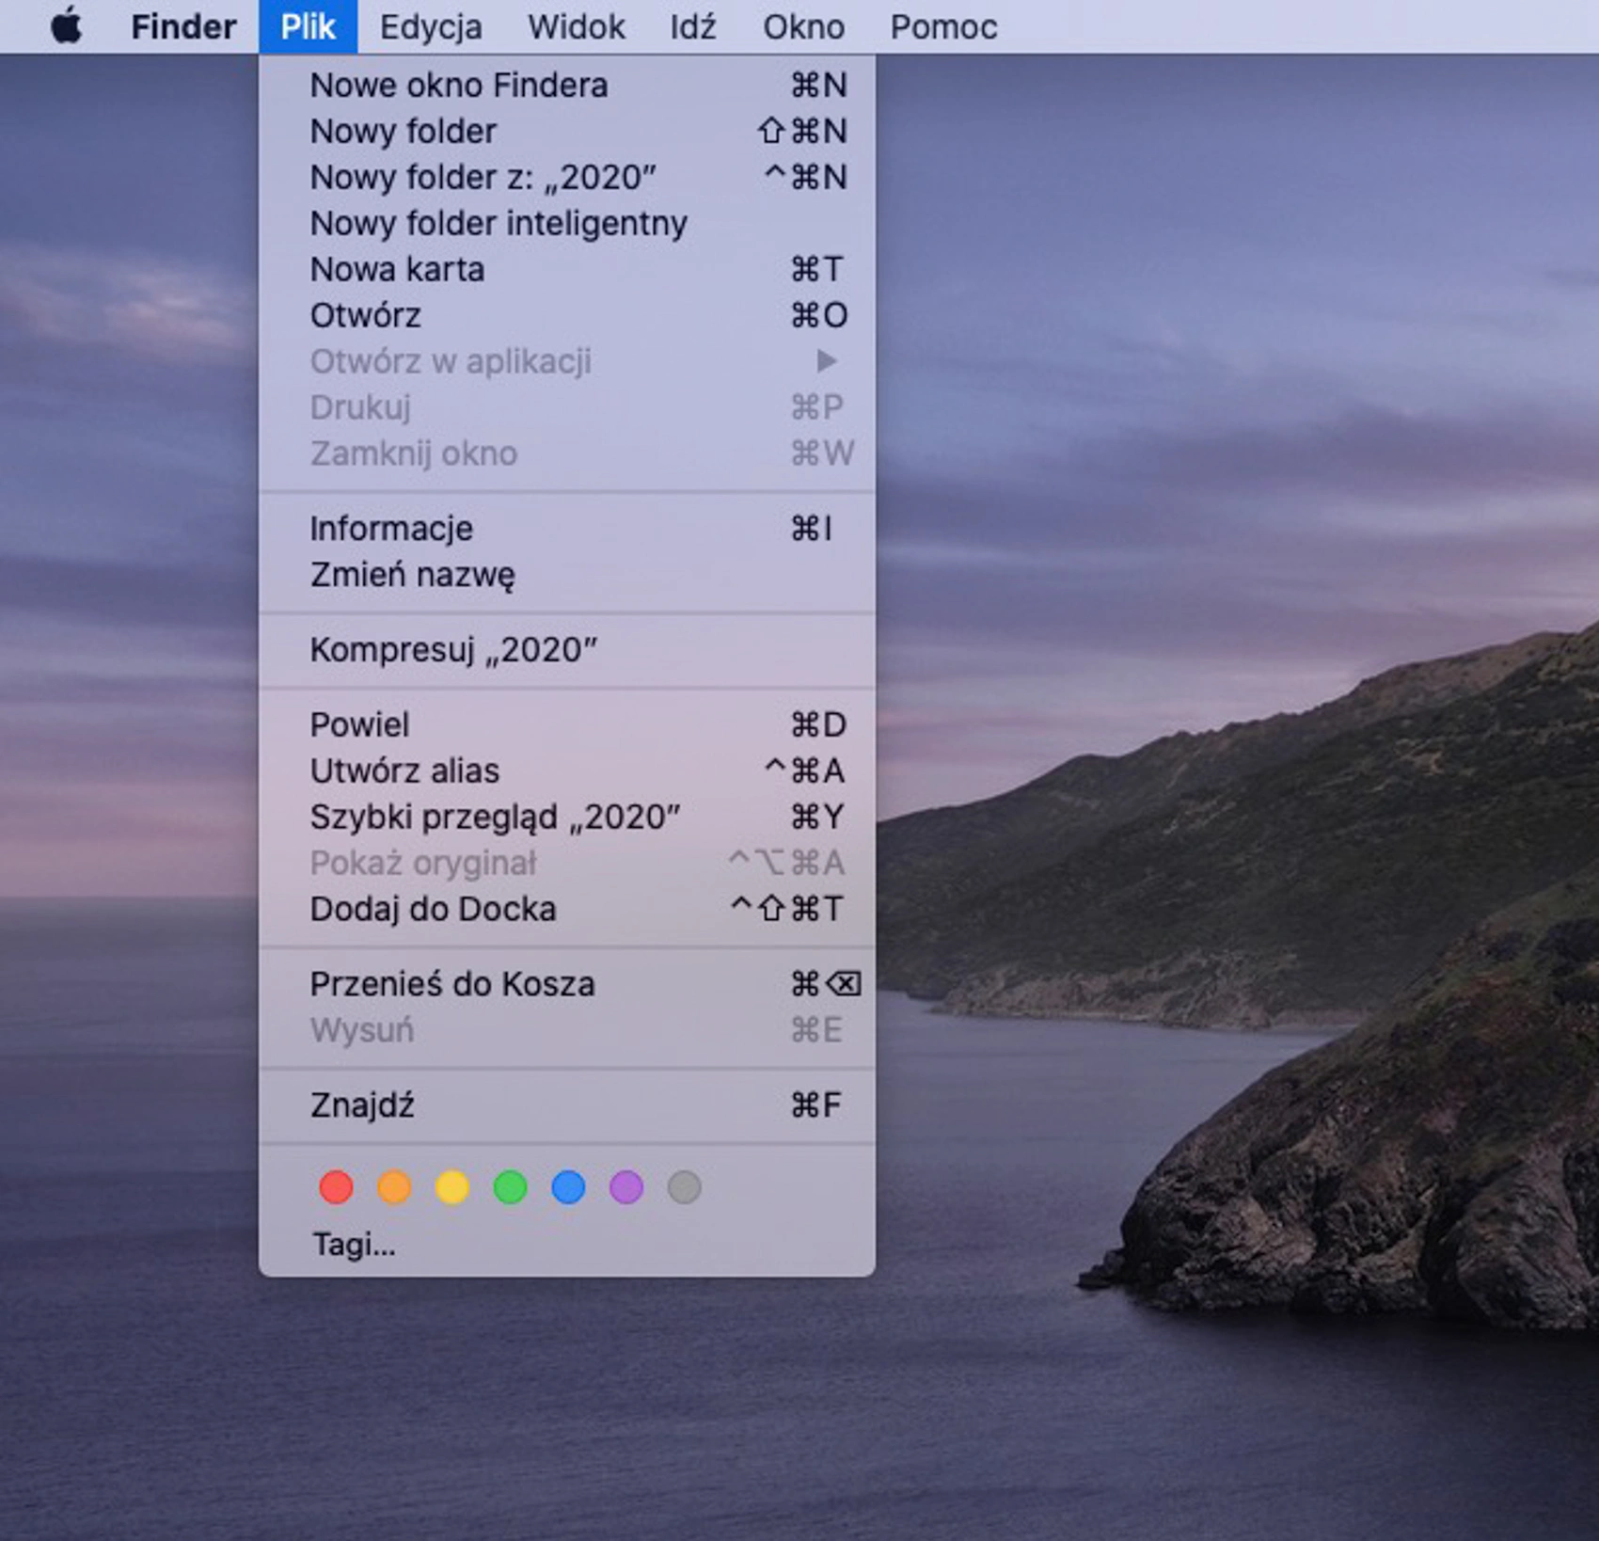Open the Okno menu

(x=803, y=26)
